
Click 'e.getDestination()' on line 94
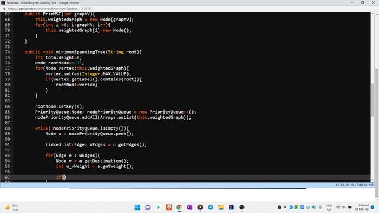click(x=102, y=161)
